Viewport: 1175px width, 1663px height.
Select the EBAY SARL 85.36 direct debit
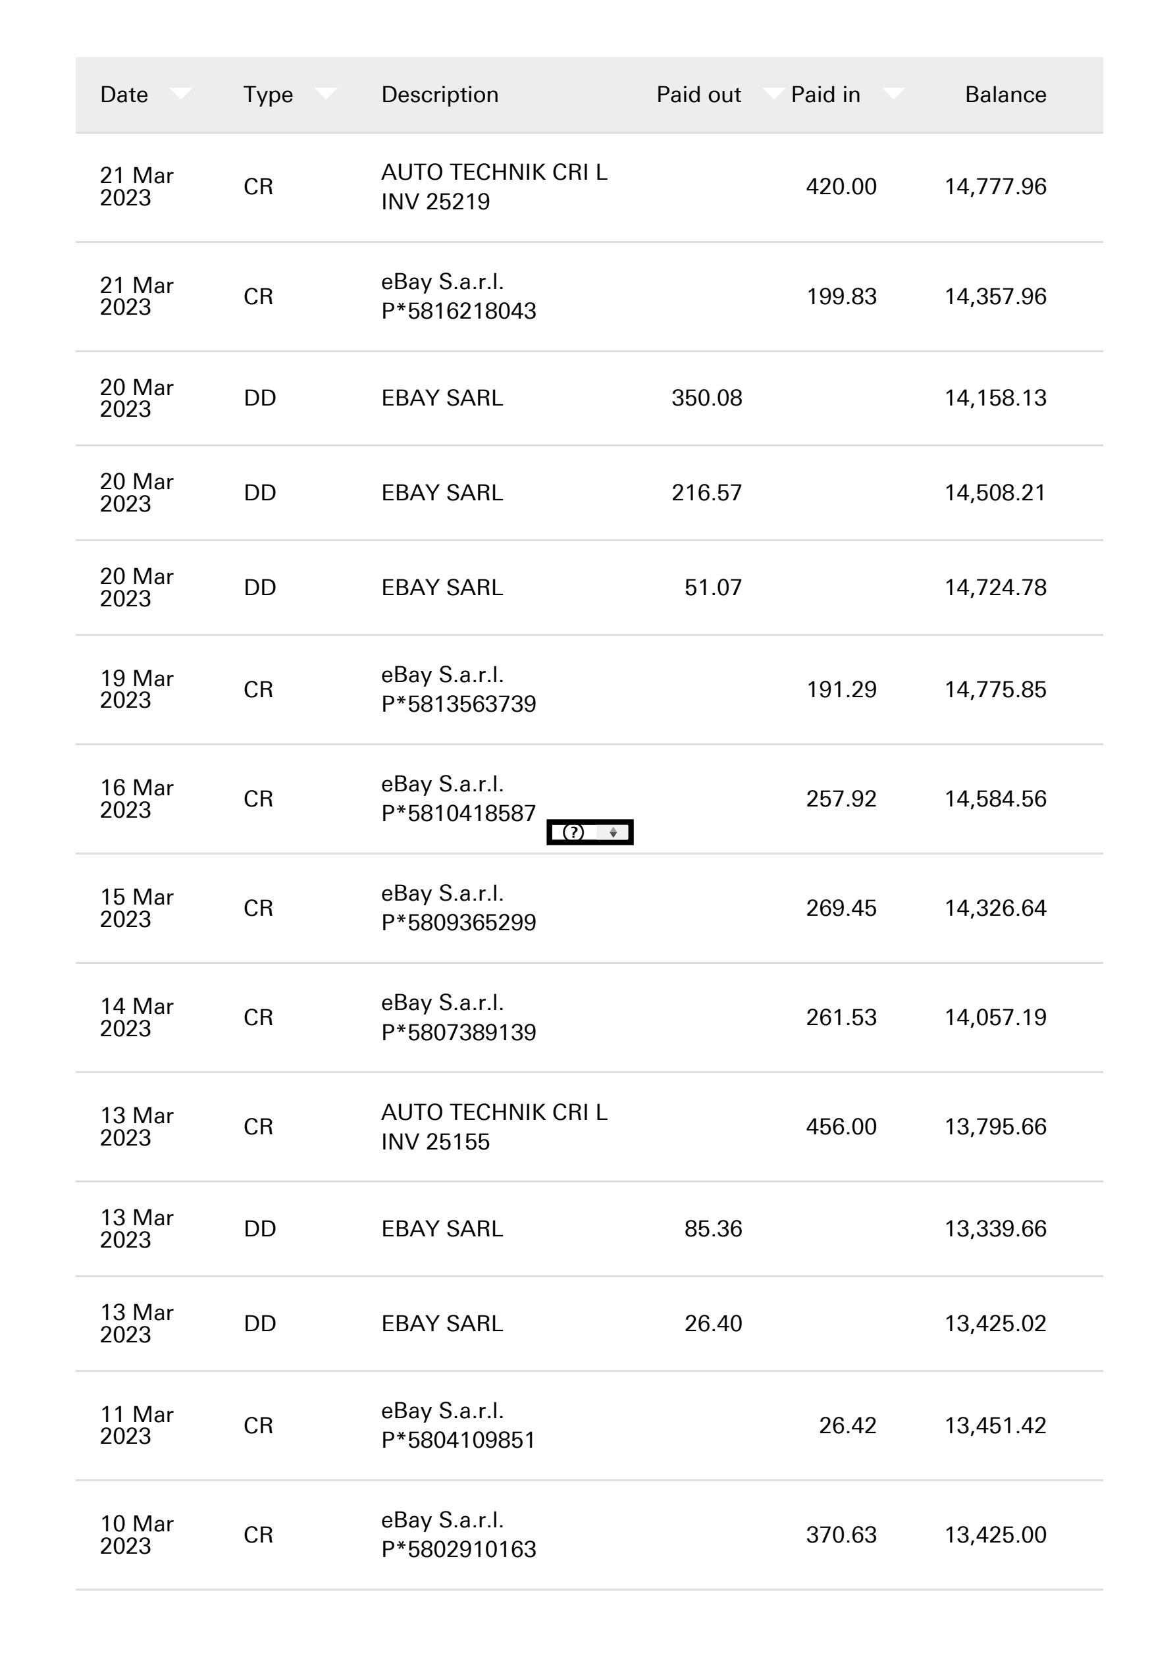pos(589,1229)
